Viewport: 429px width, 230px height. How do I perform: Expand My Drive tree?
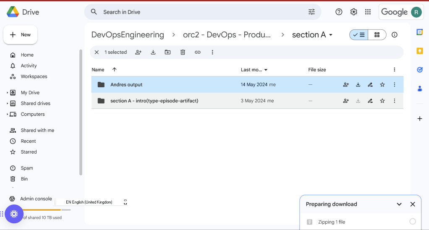click(7, 93)
